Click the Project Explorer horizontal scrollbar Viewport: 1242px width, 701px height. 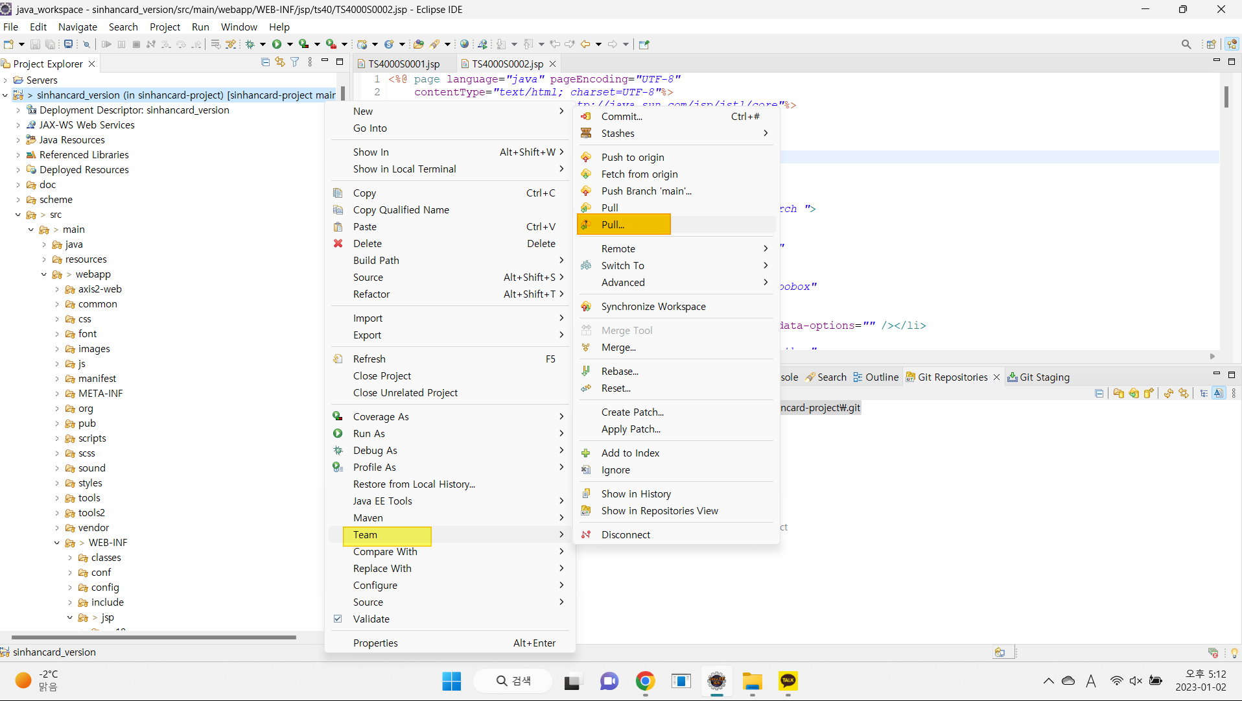154,637
